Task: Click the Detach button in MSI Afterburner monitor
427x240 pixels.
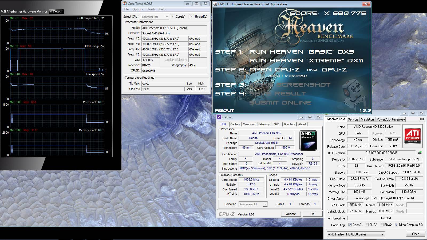Action: pyautogui.click(x=56, y=11)
